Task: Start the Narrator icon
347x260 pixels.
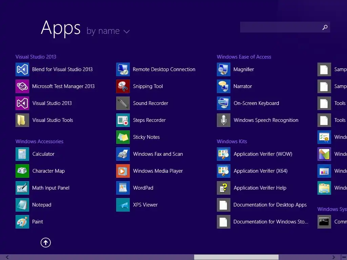Action: coord(224,86)
